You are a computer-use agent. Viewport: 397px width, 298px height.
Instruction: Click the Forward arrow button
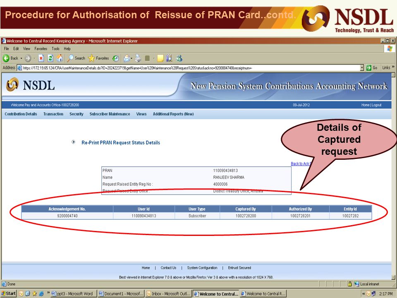click(x=28, y=58)
